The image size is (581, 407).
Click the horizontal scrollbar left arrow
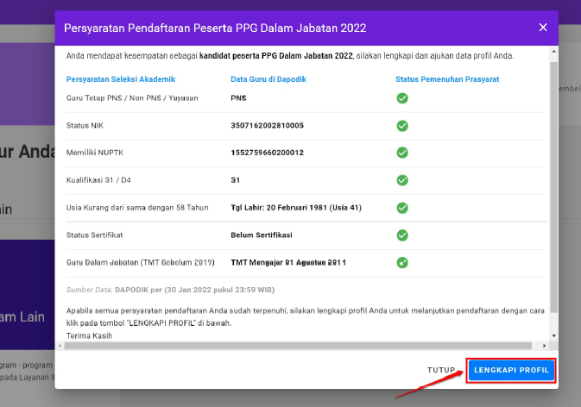click(x=60, y=346)
